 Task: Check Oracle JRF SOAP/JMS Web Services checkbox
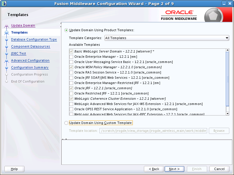point(71,78)
